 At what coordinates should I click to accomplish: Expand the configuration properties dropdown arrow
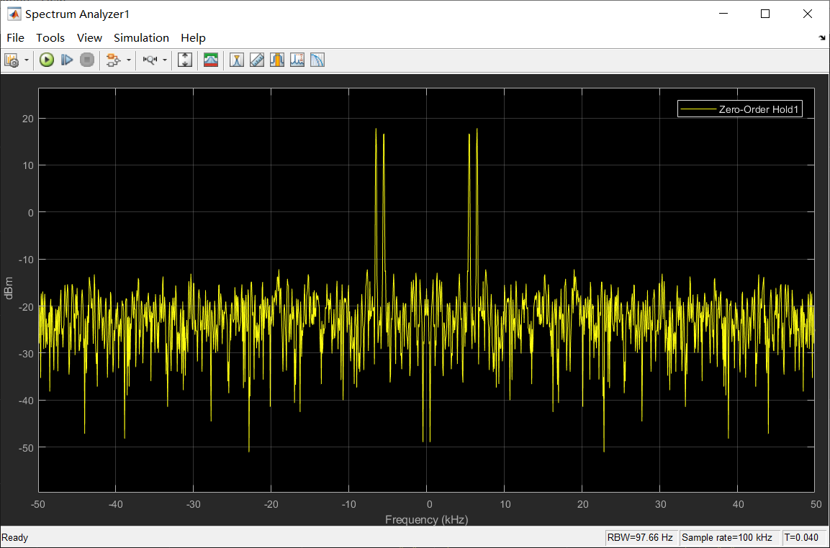[27, 60]
